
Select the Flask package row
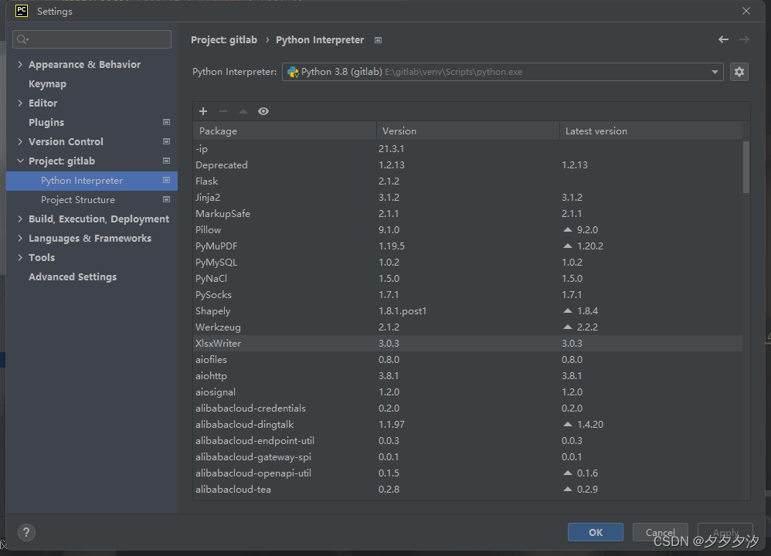coord(467,181)
